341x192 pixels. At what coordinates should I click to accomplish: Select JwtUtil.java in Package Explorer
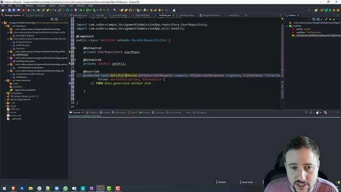click(21, 77)
